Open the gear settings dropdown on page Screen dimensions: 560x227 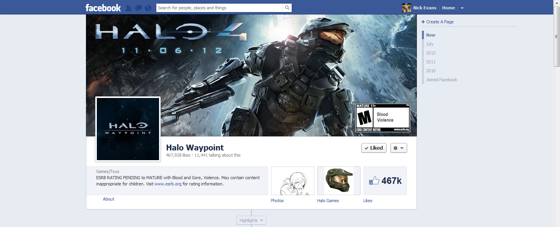tap(399, 148)
